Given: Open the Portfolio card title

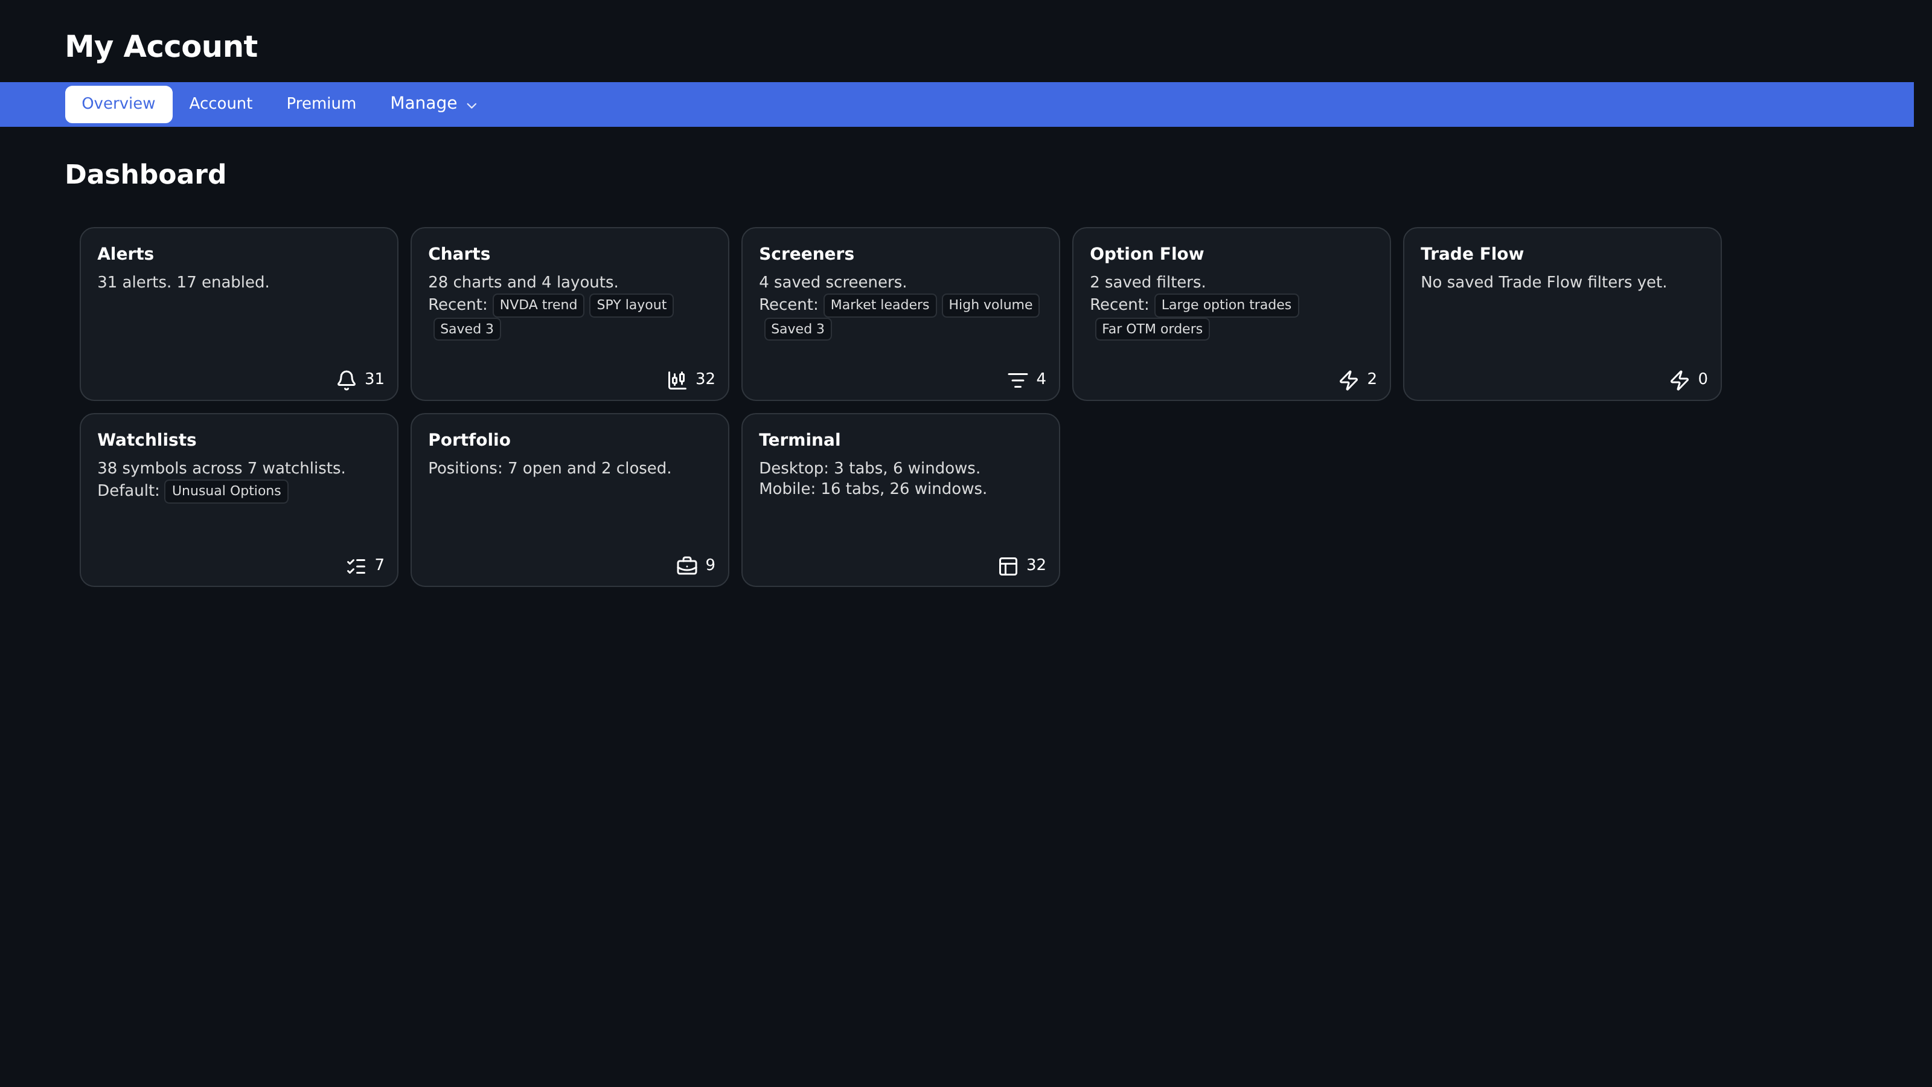Looking at the screenshot, I should pyautogui.click(x=469, y=440).
